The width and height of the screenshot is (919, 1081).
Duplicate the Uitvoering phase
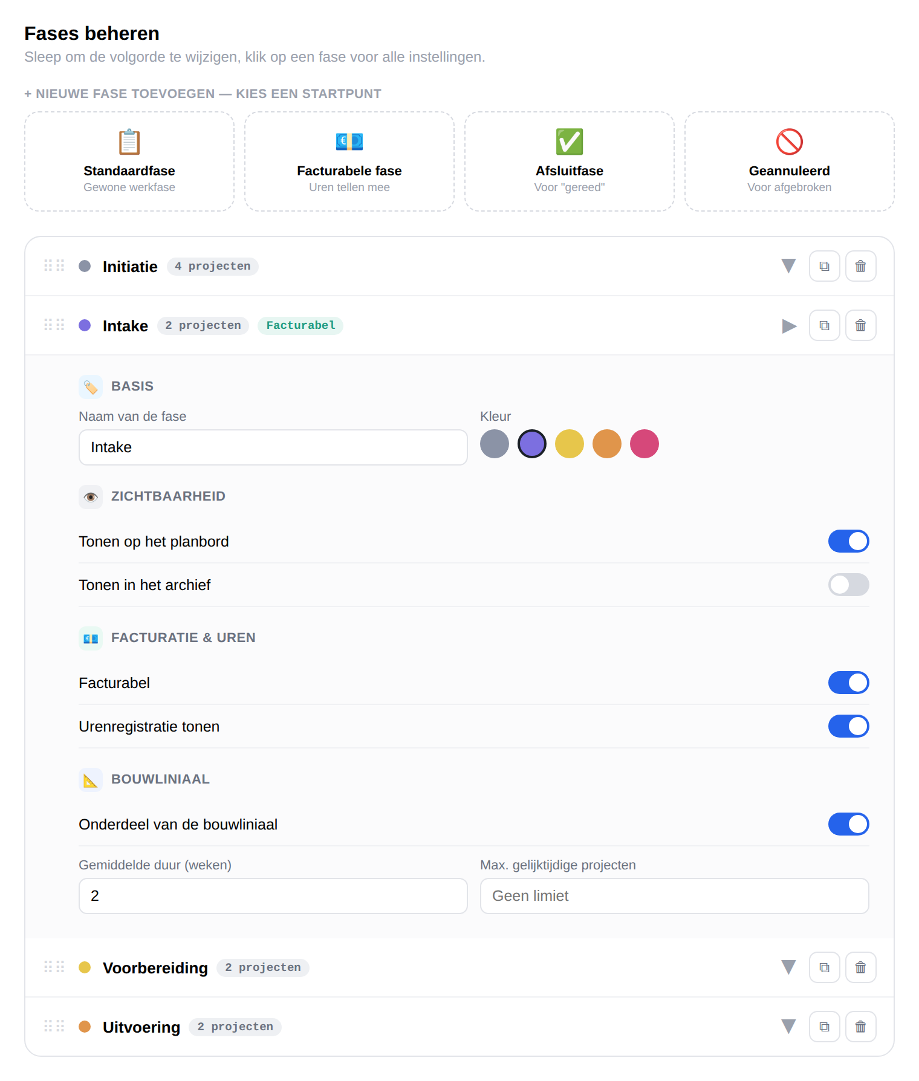824,1027
